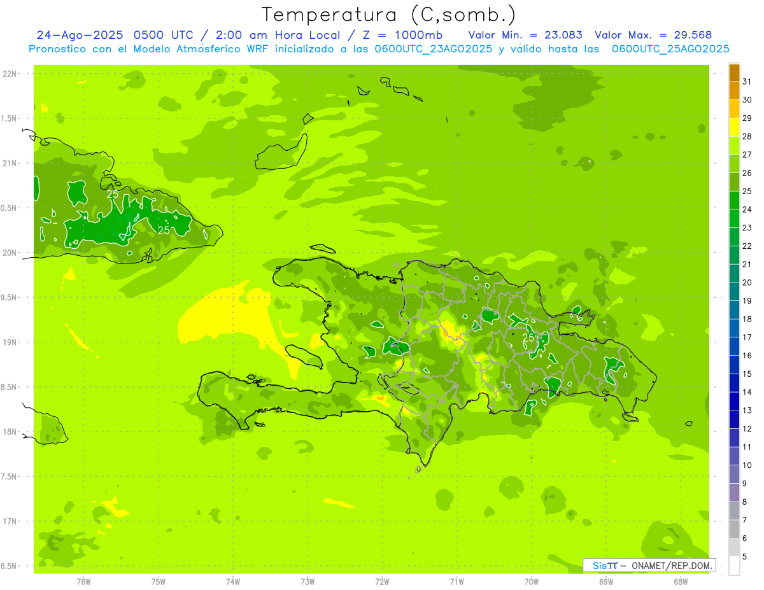The image size is (764, 590).
Task: Click the "75W" longitude axis label
Action: point(159,582)
